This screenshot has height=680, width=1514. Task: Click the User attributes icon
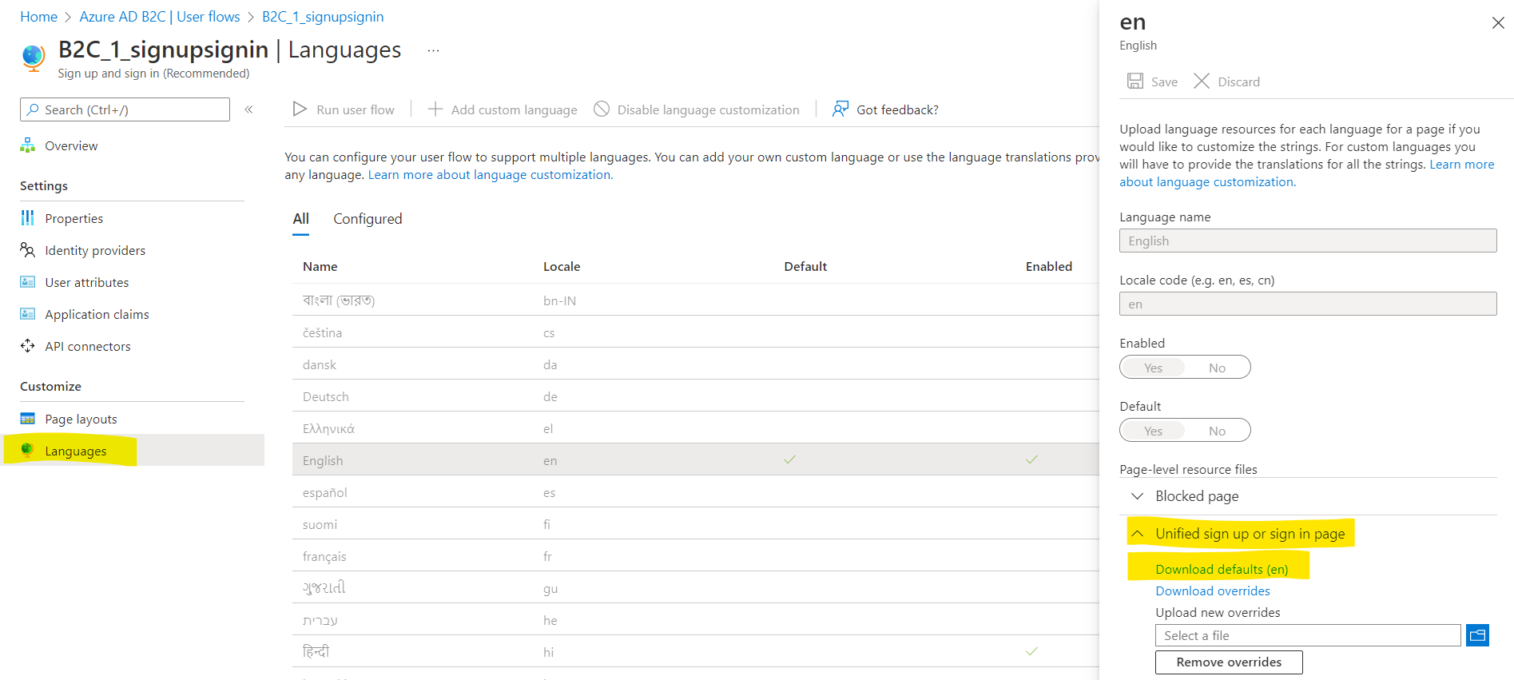point(28,282)
